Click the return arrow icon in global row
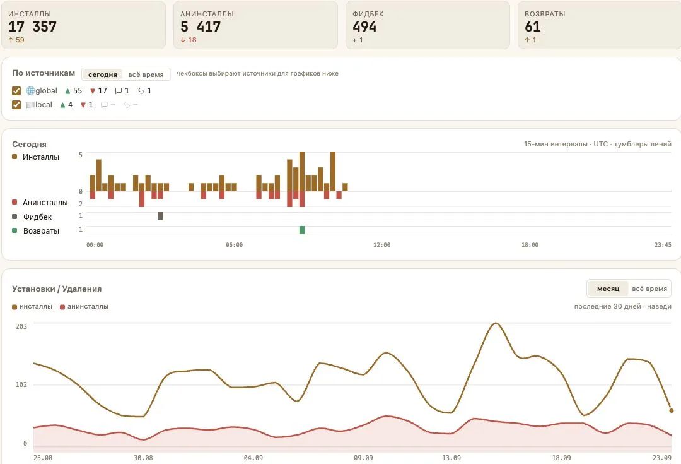 (x=141, y=91)
